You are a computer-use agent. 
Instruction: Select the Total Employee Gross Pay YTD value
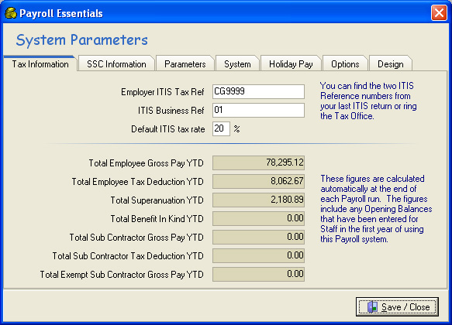(x=258, y=162)
